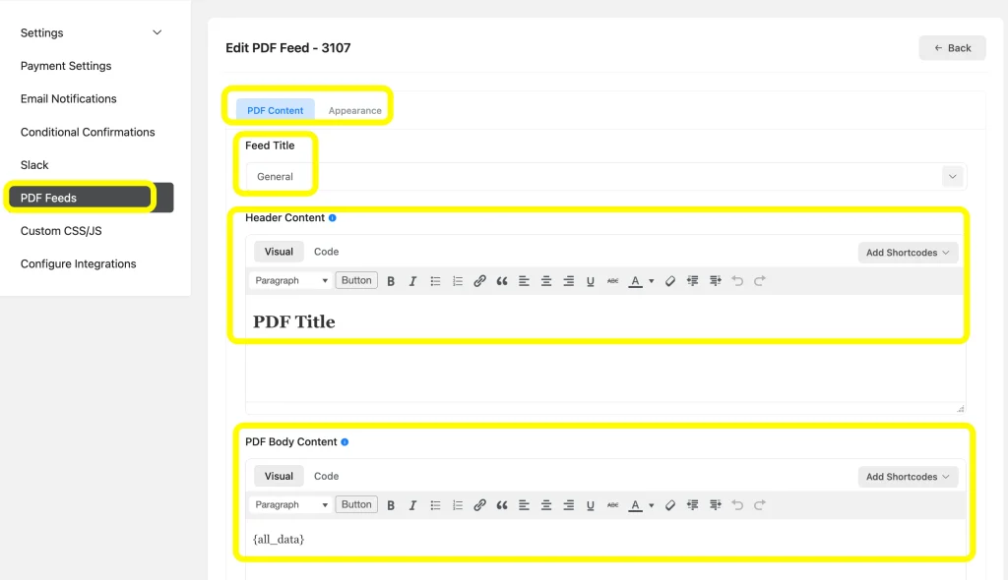
Task: Select Visual tab in Header Content editor
Action: (x=279, y=252)
